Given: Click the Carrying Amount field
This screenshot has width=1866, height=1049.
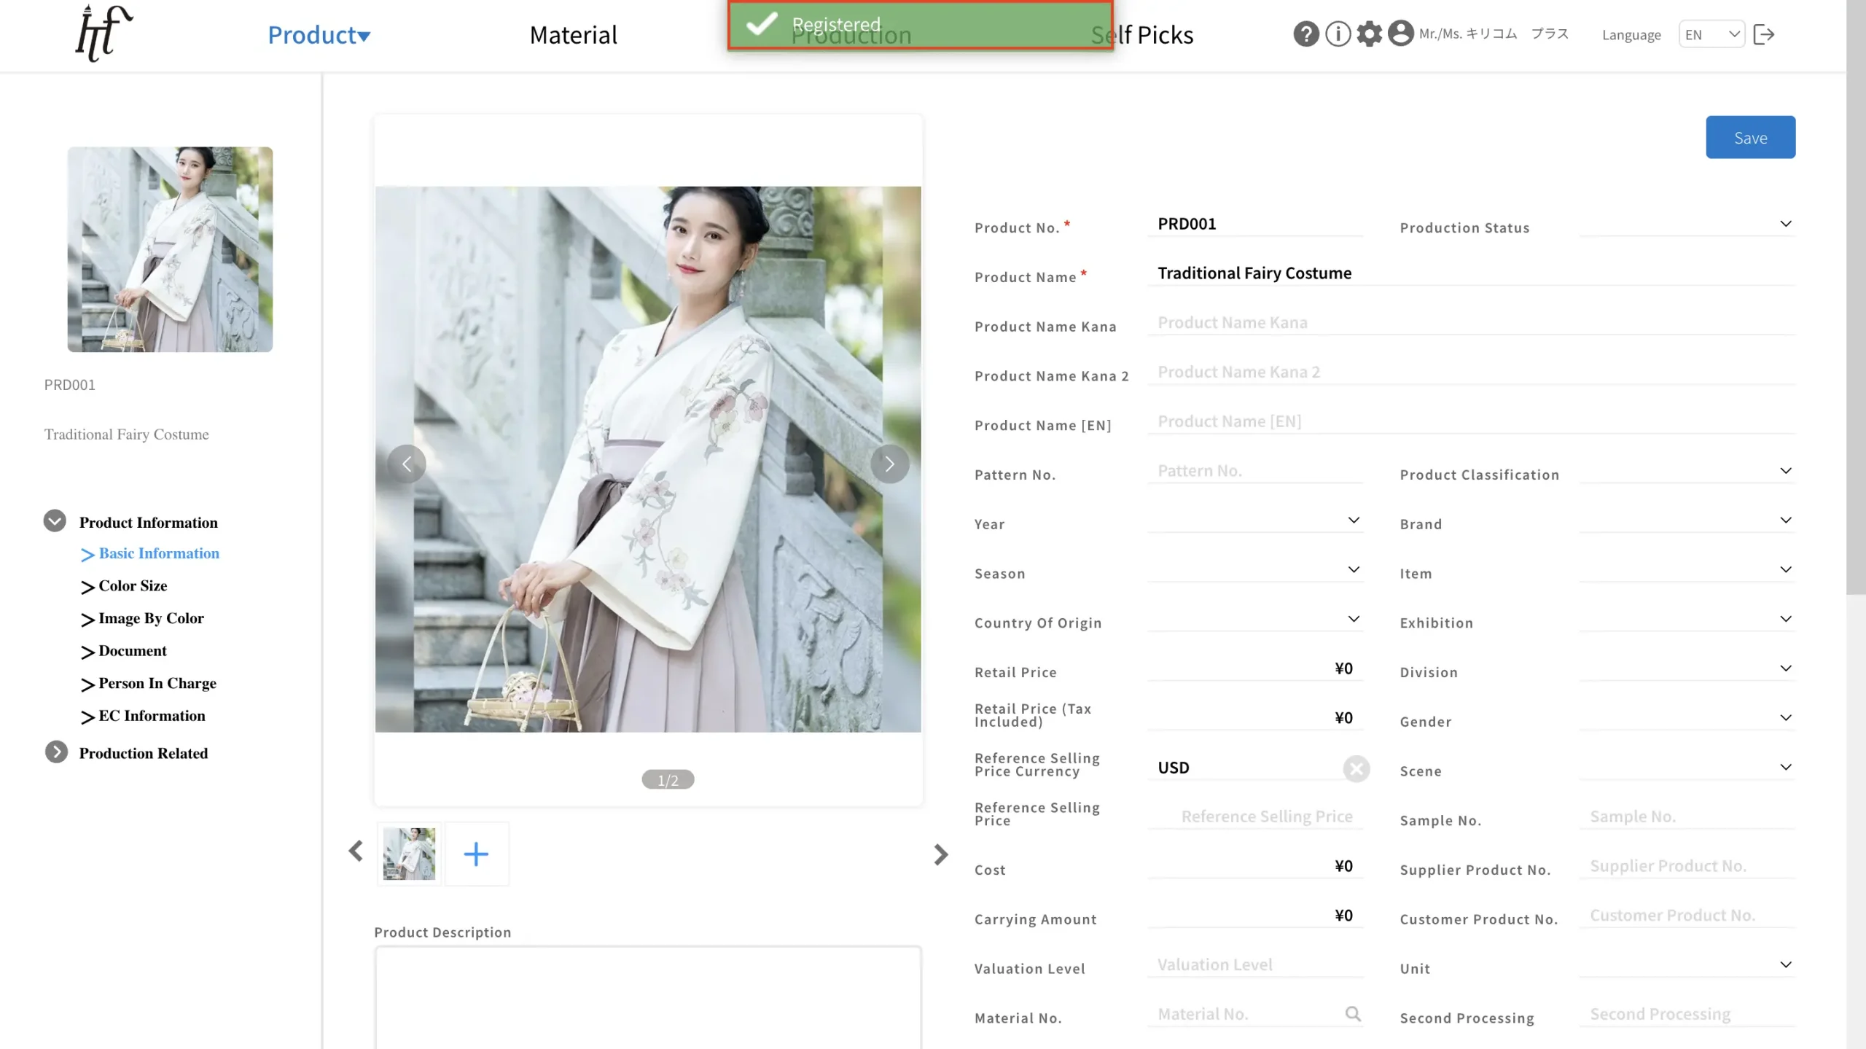Looking at the screenshot, I should (1254, 916).
